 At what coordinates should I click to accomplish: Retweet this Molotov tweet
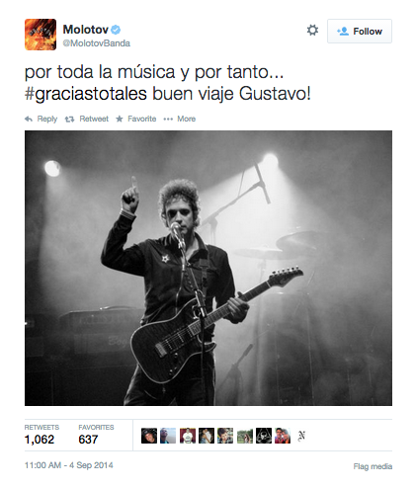pos(87,119)
